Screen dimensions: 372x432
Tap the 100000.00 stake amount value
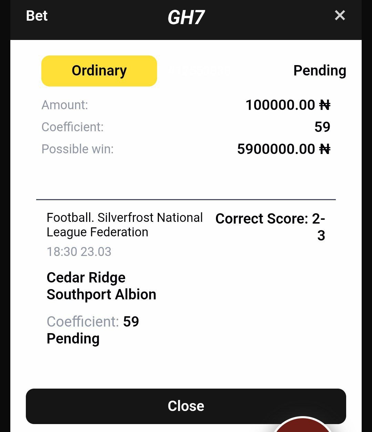point(287,105)
